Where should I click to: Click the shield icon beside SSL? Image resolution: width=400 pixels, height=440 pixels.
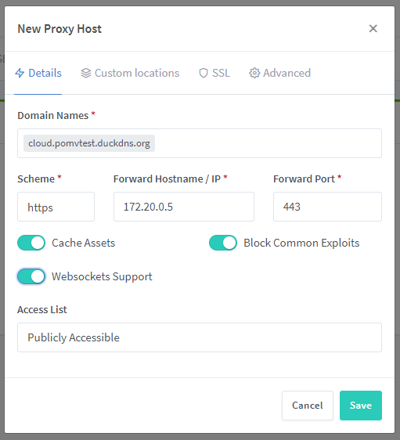point(204,73)
